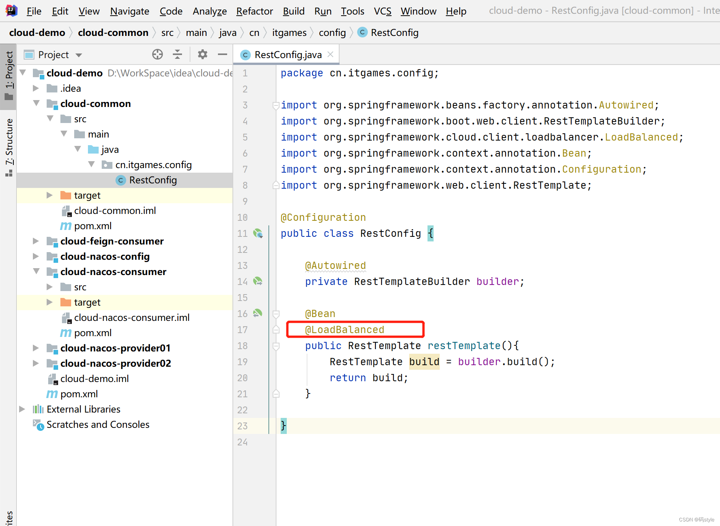Click fold marker on line 21
This screenshot has width=720, height=526.
coord(276,394)
